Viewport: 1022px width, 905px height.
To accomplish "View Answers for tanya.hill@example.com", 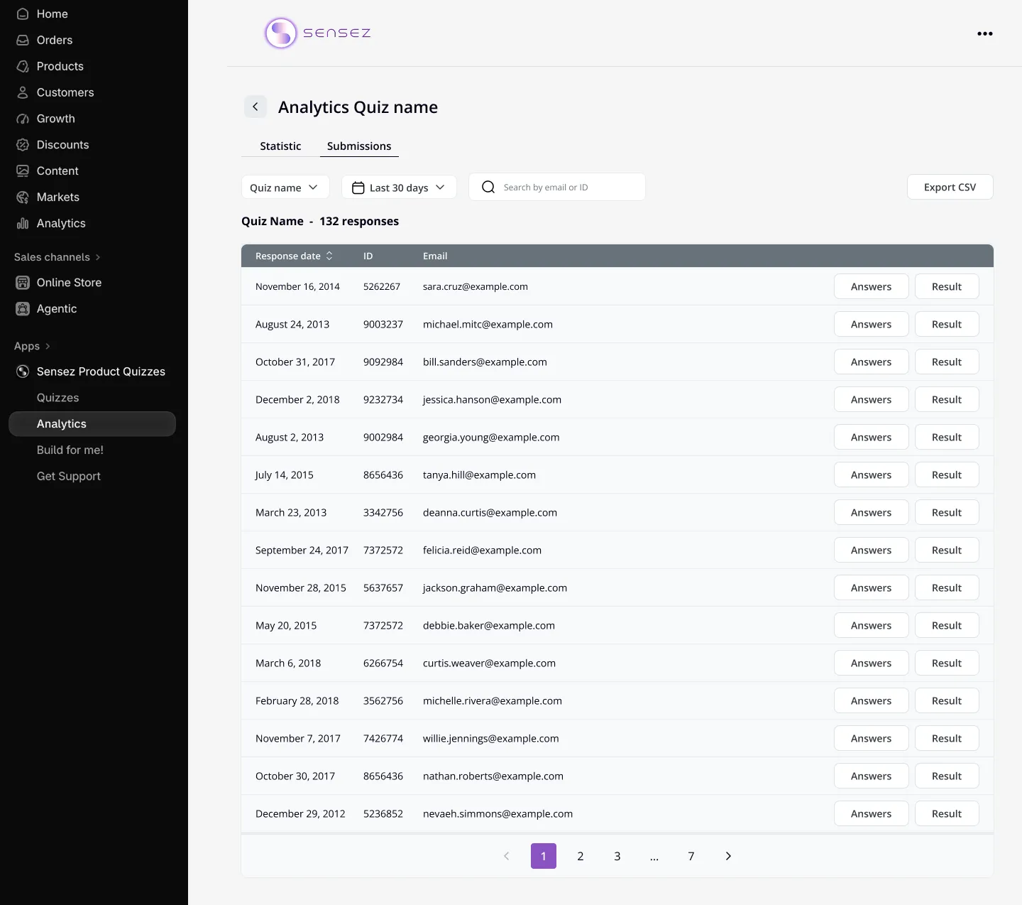I will pos(872,475).
